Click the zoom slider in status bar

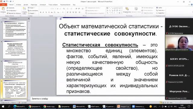pos(181,103)
